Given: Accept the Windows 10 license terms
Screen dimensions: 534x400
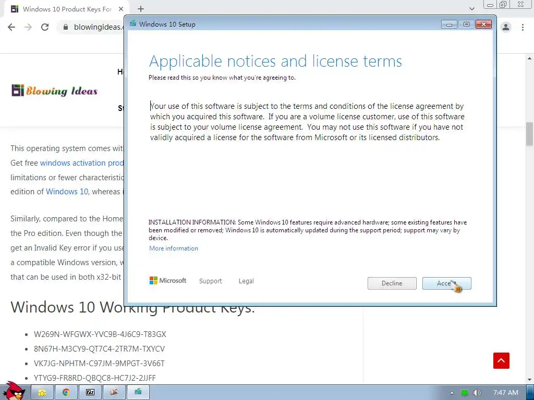Looking at the screenshot, I should (446, 283).
